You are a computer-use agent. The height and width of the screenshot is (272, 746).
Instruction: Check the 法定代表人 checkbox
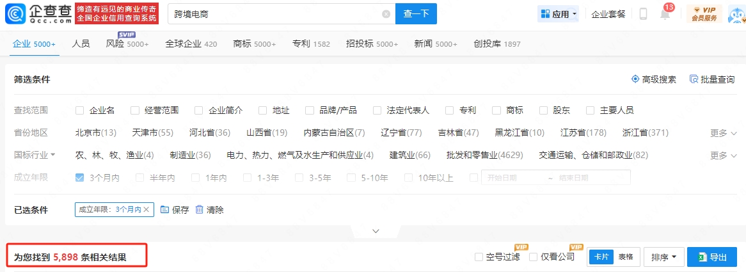377,110
